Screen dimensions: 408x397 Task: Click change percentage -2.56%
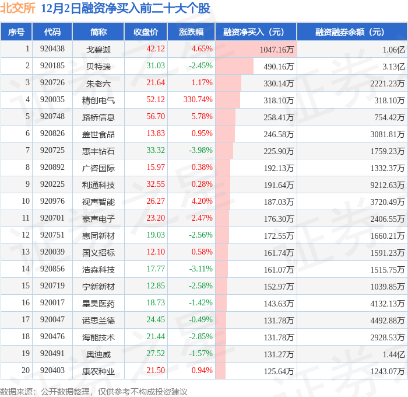coord(201,235)
